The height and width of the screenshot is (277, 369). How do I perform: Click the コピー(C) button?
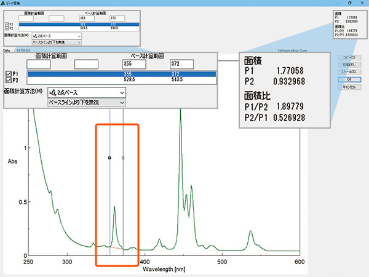(x=349, y=57)
